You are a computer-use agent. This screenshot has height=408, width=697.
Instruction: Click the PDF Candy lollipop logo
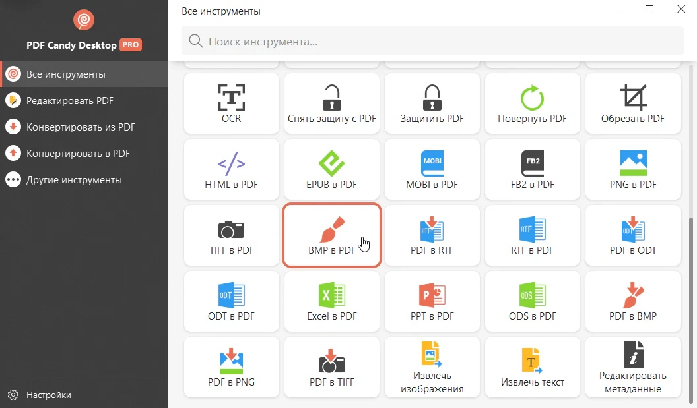[x=84, y=20]
